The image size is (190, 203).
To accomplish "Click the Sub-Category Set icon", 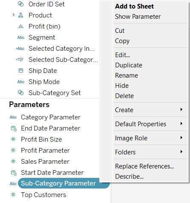I will (20, 93).
